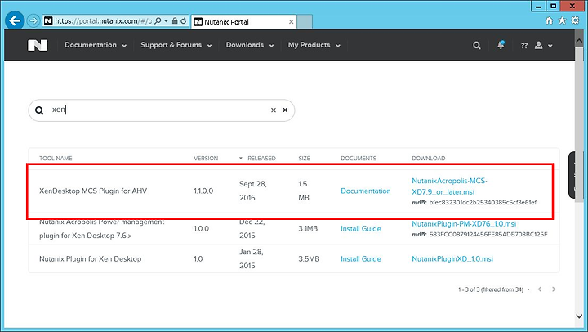Sort by the TOOL NAME column header

tap(56, 159)
